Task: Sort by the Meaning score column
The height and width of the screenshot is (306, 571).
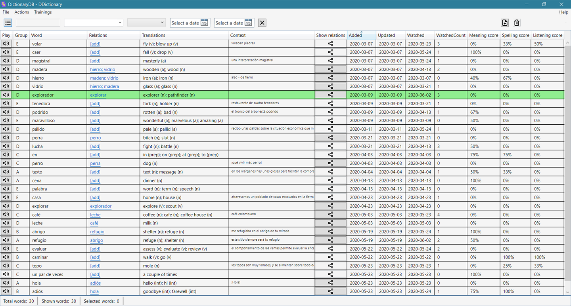Action: 484,35
